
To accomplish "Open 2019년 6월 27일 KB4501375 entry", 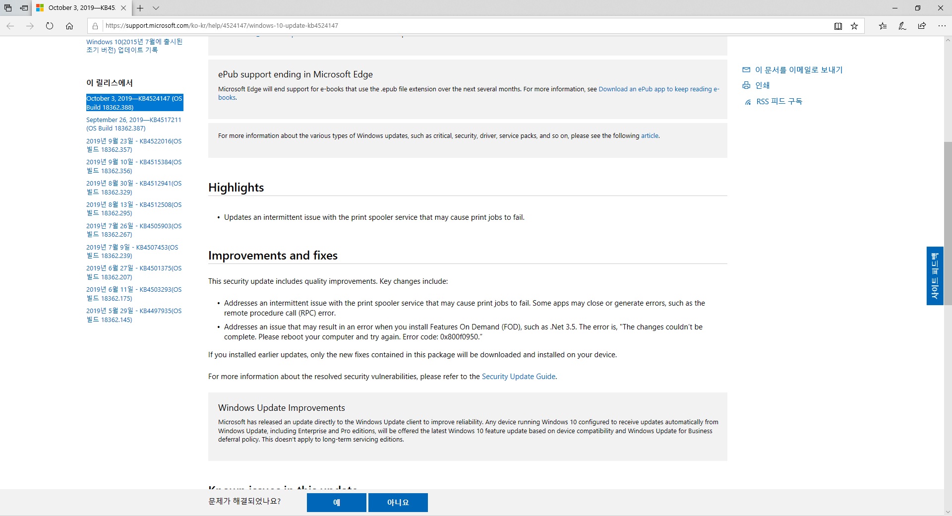I will pyautogui.click(x=134, y=272).
